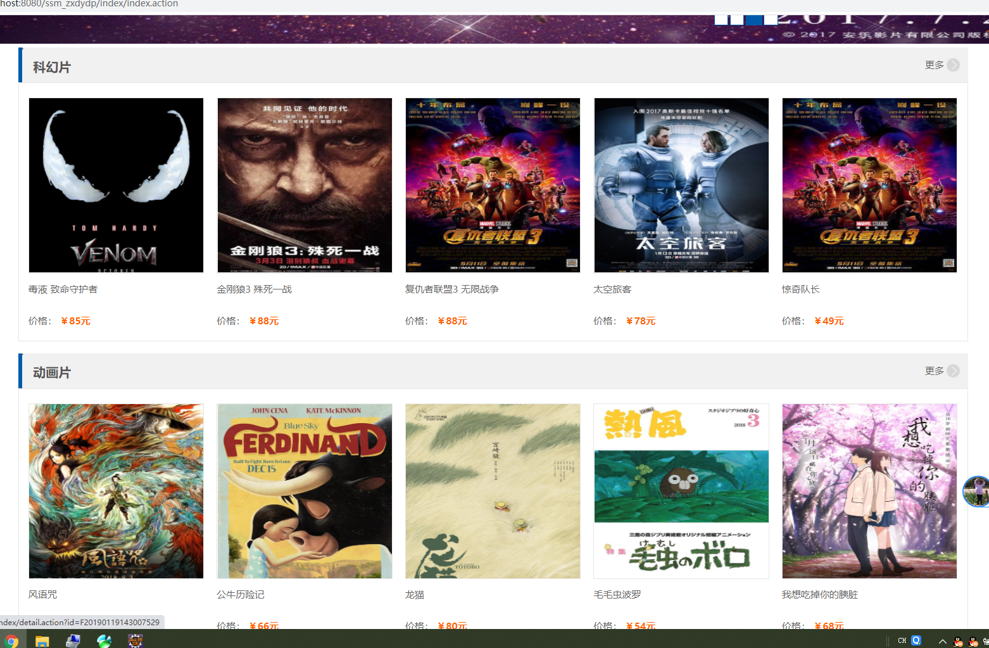This screenshot has width=989, height=648.
Task: Open the 龙猫 Totoro poster
Action: coord(493,491)
